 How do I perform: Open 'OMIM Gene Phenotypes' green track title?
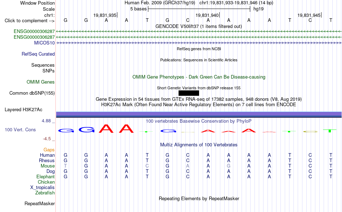(199, 77)
